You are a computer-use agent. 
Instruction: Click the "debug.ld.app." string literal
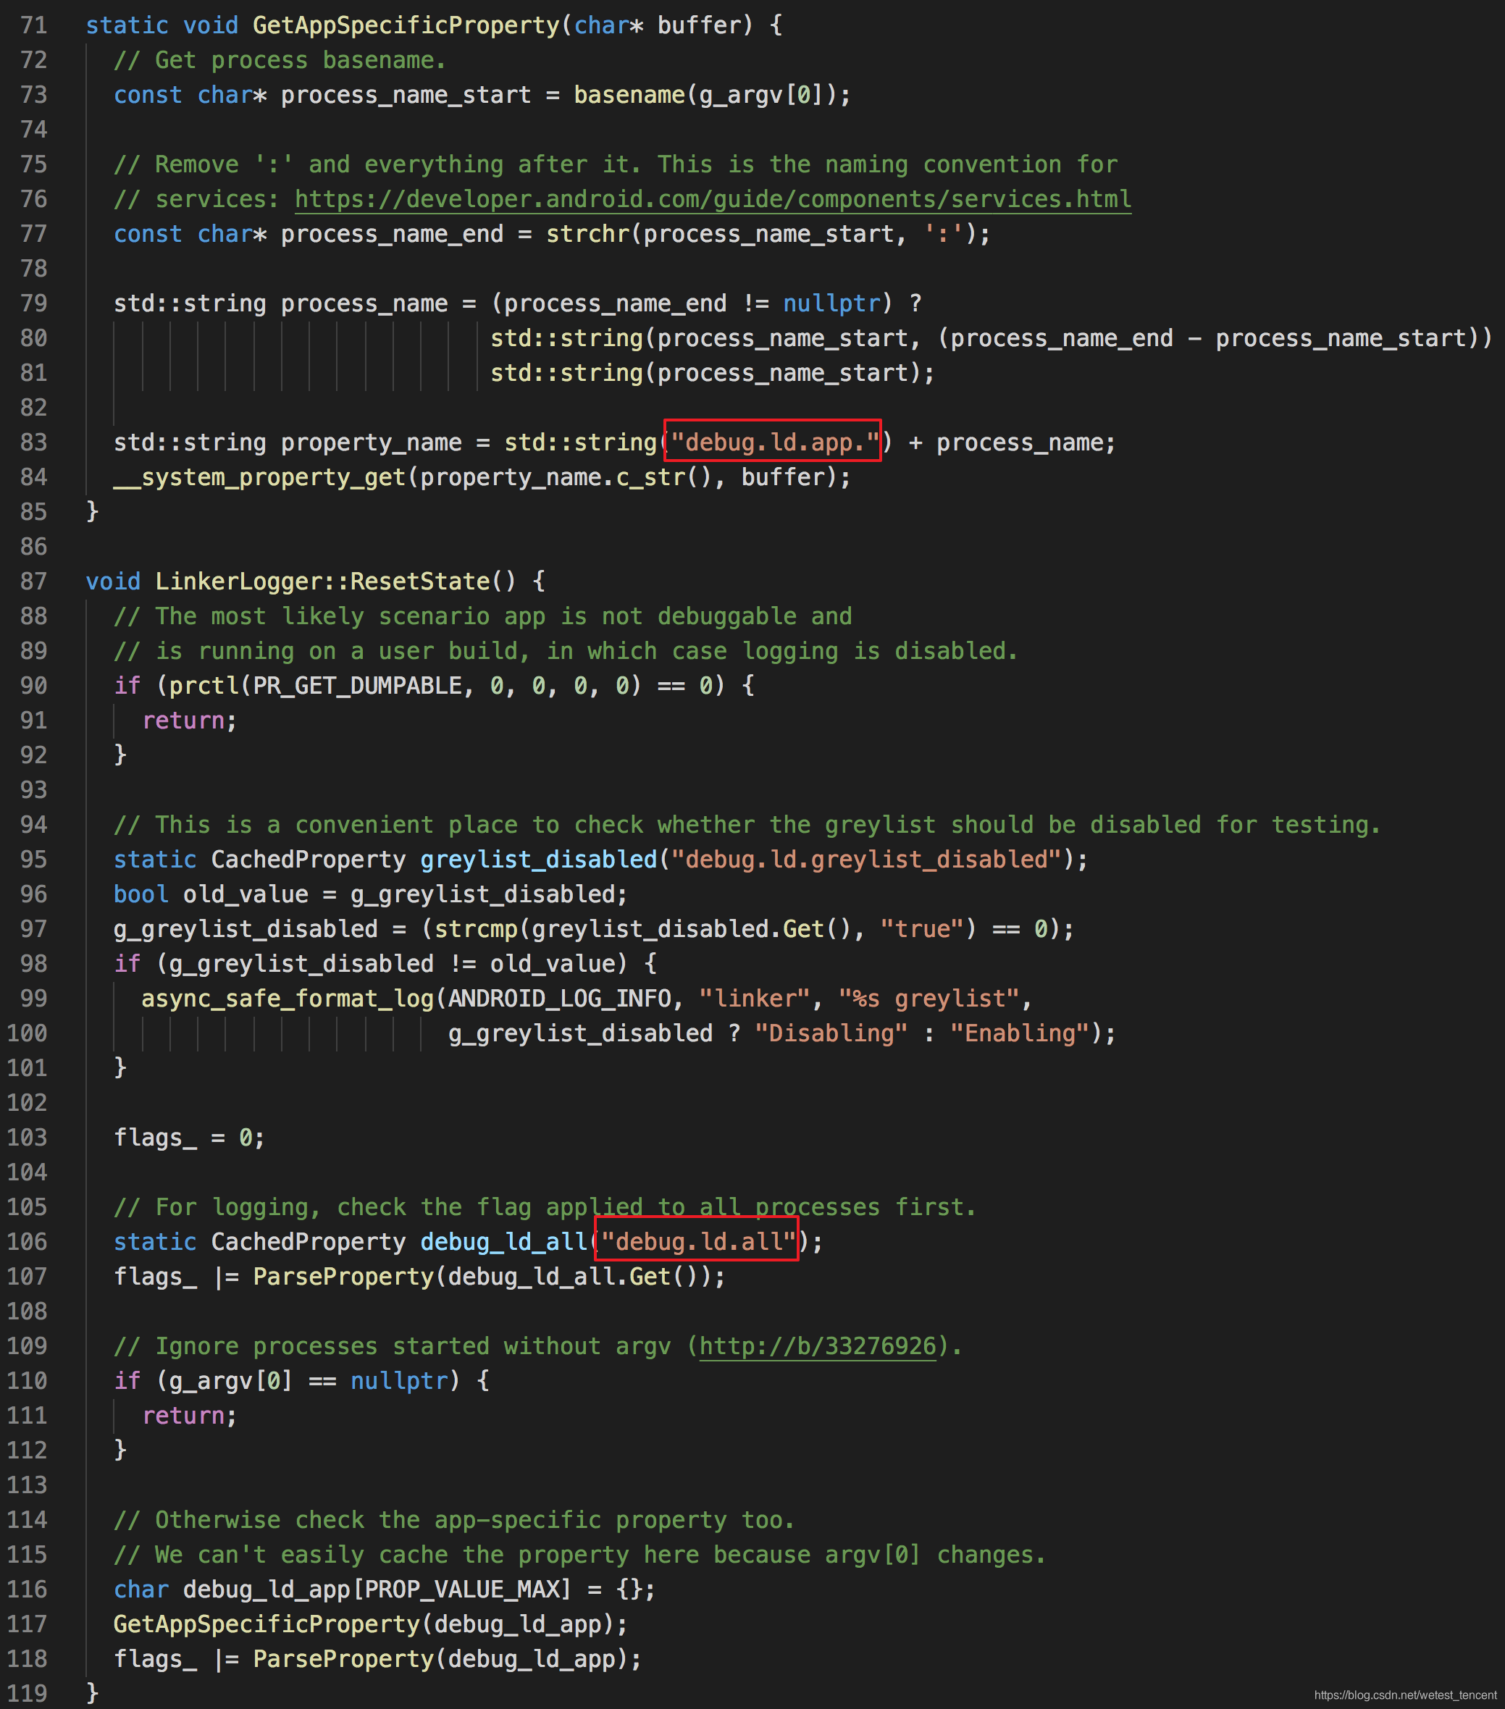[773, 442]
